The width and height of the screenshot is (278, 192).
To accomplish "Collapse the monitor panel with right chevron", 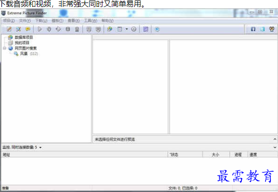I will point(275,147).
